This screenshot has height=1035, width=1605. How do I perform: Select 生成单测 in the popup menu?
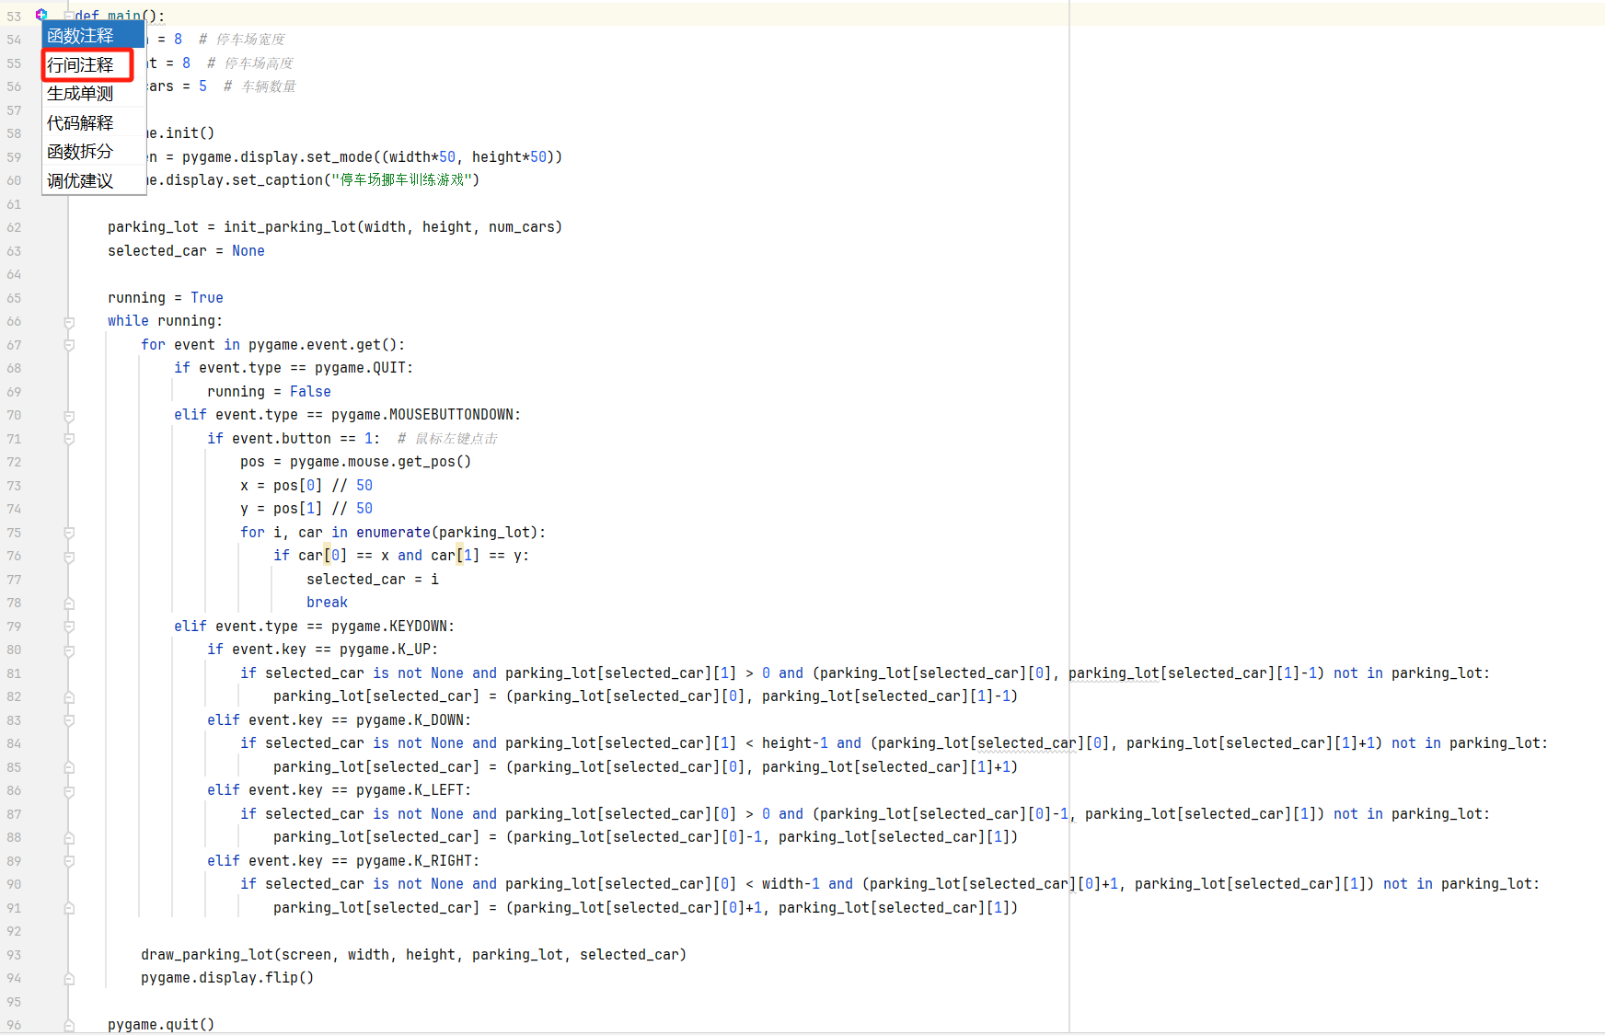pyautogui.click(x=93, y=93)
